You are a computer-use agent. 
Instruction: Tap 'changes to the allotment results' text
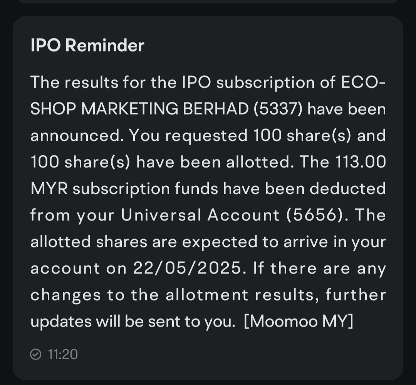(x=175, y=295)
